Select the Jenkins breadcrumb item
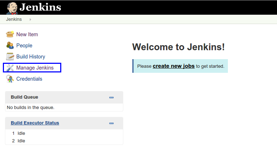 click(14, 19)
